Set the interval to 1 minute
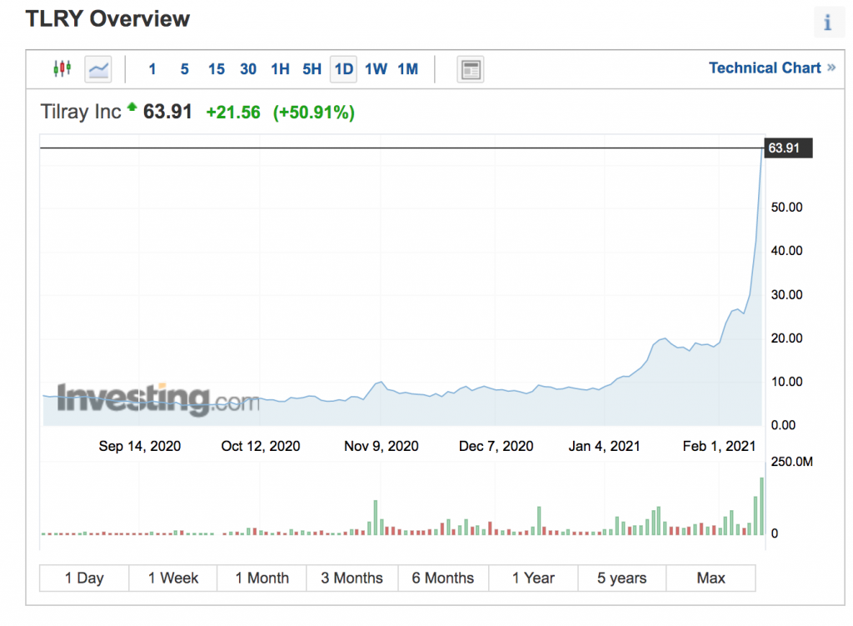Screen dimensions: 853x626 pyautogui.click(x=152, y=69)
